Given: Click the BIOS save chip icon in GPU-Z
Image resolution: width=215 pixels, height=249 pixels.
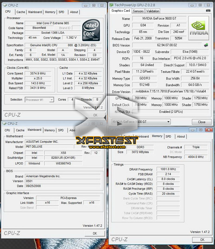Looking at the screenshot, I should coord(206,45).
